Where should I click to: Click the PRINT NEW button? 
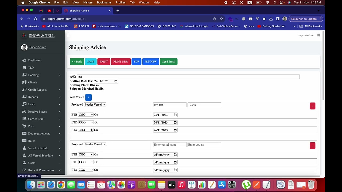[x=121, y=62]
